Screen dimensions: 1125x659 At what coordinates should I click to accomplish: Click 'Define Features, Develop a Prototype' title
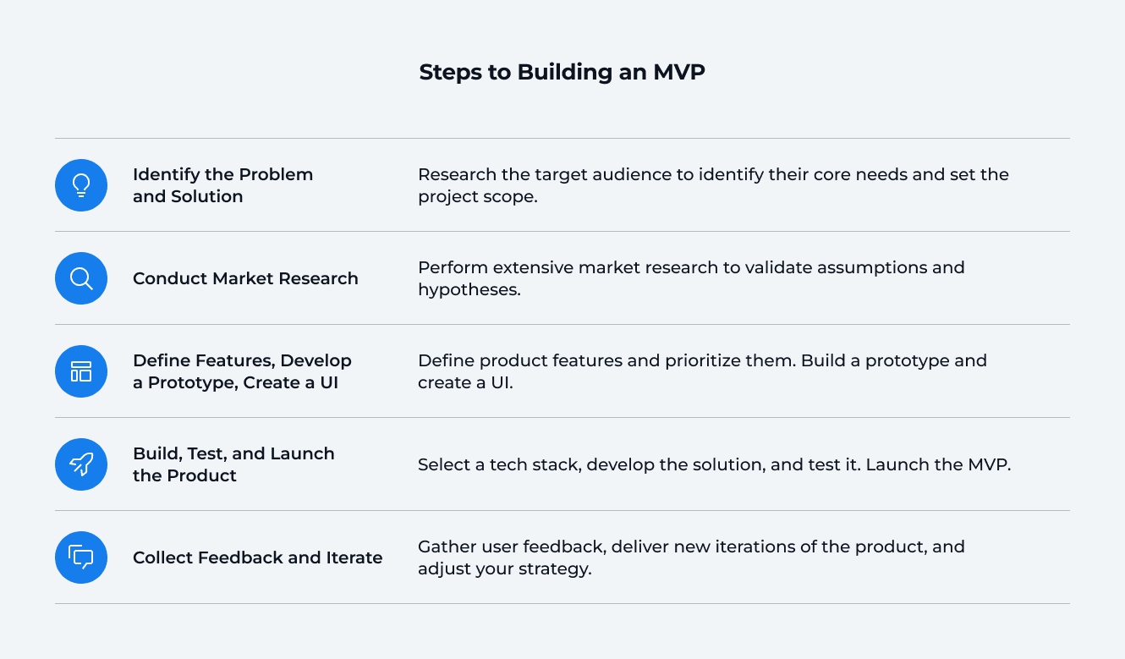coord(242,371)
